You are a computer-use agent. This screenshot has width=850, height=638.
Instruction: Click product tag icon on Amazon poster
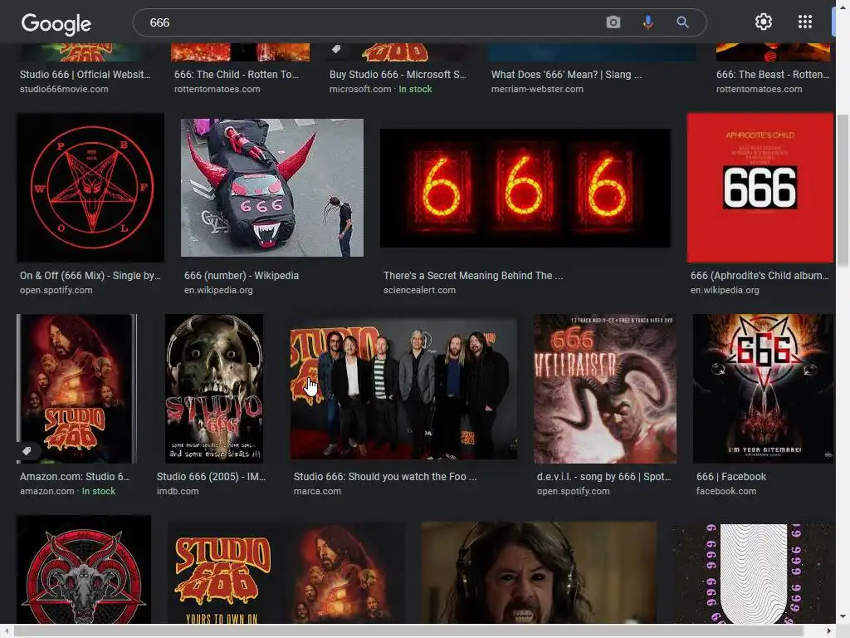click(x=27, y=451)
